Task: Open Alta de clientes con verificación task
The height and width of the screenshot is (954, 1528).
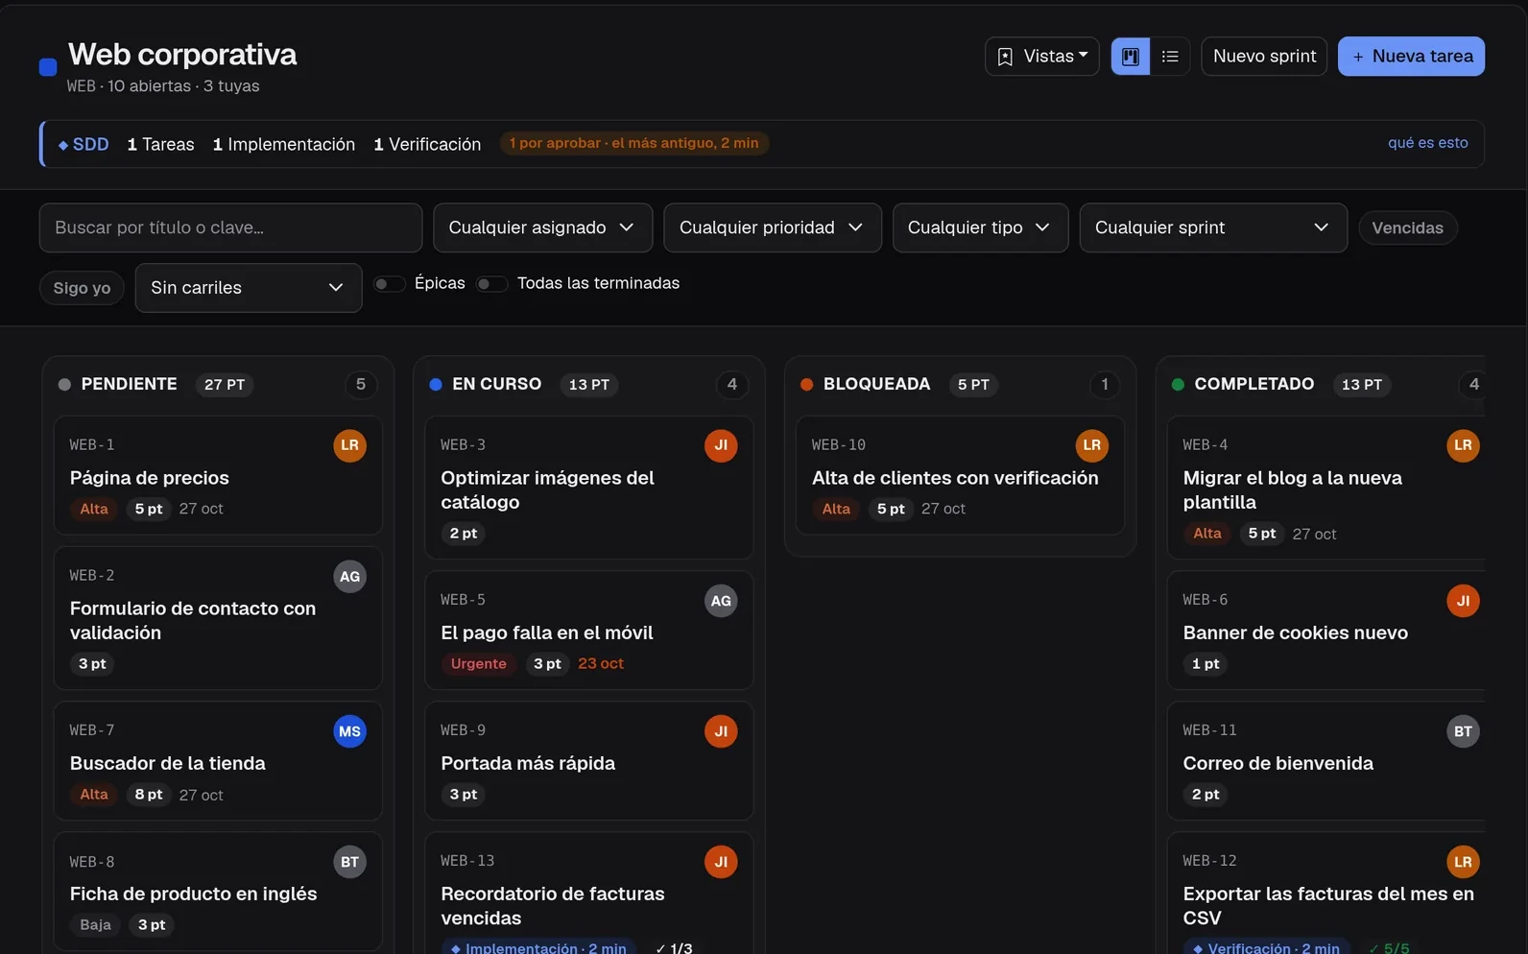Action: [x=955, y=478]
